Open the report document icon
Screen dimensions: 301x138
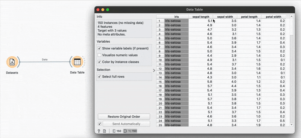click(105, 131)
